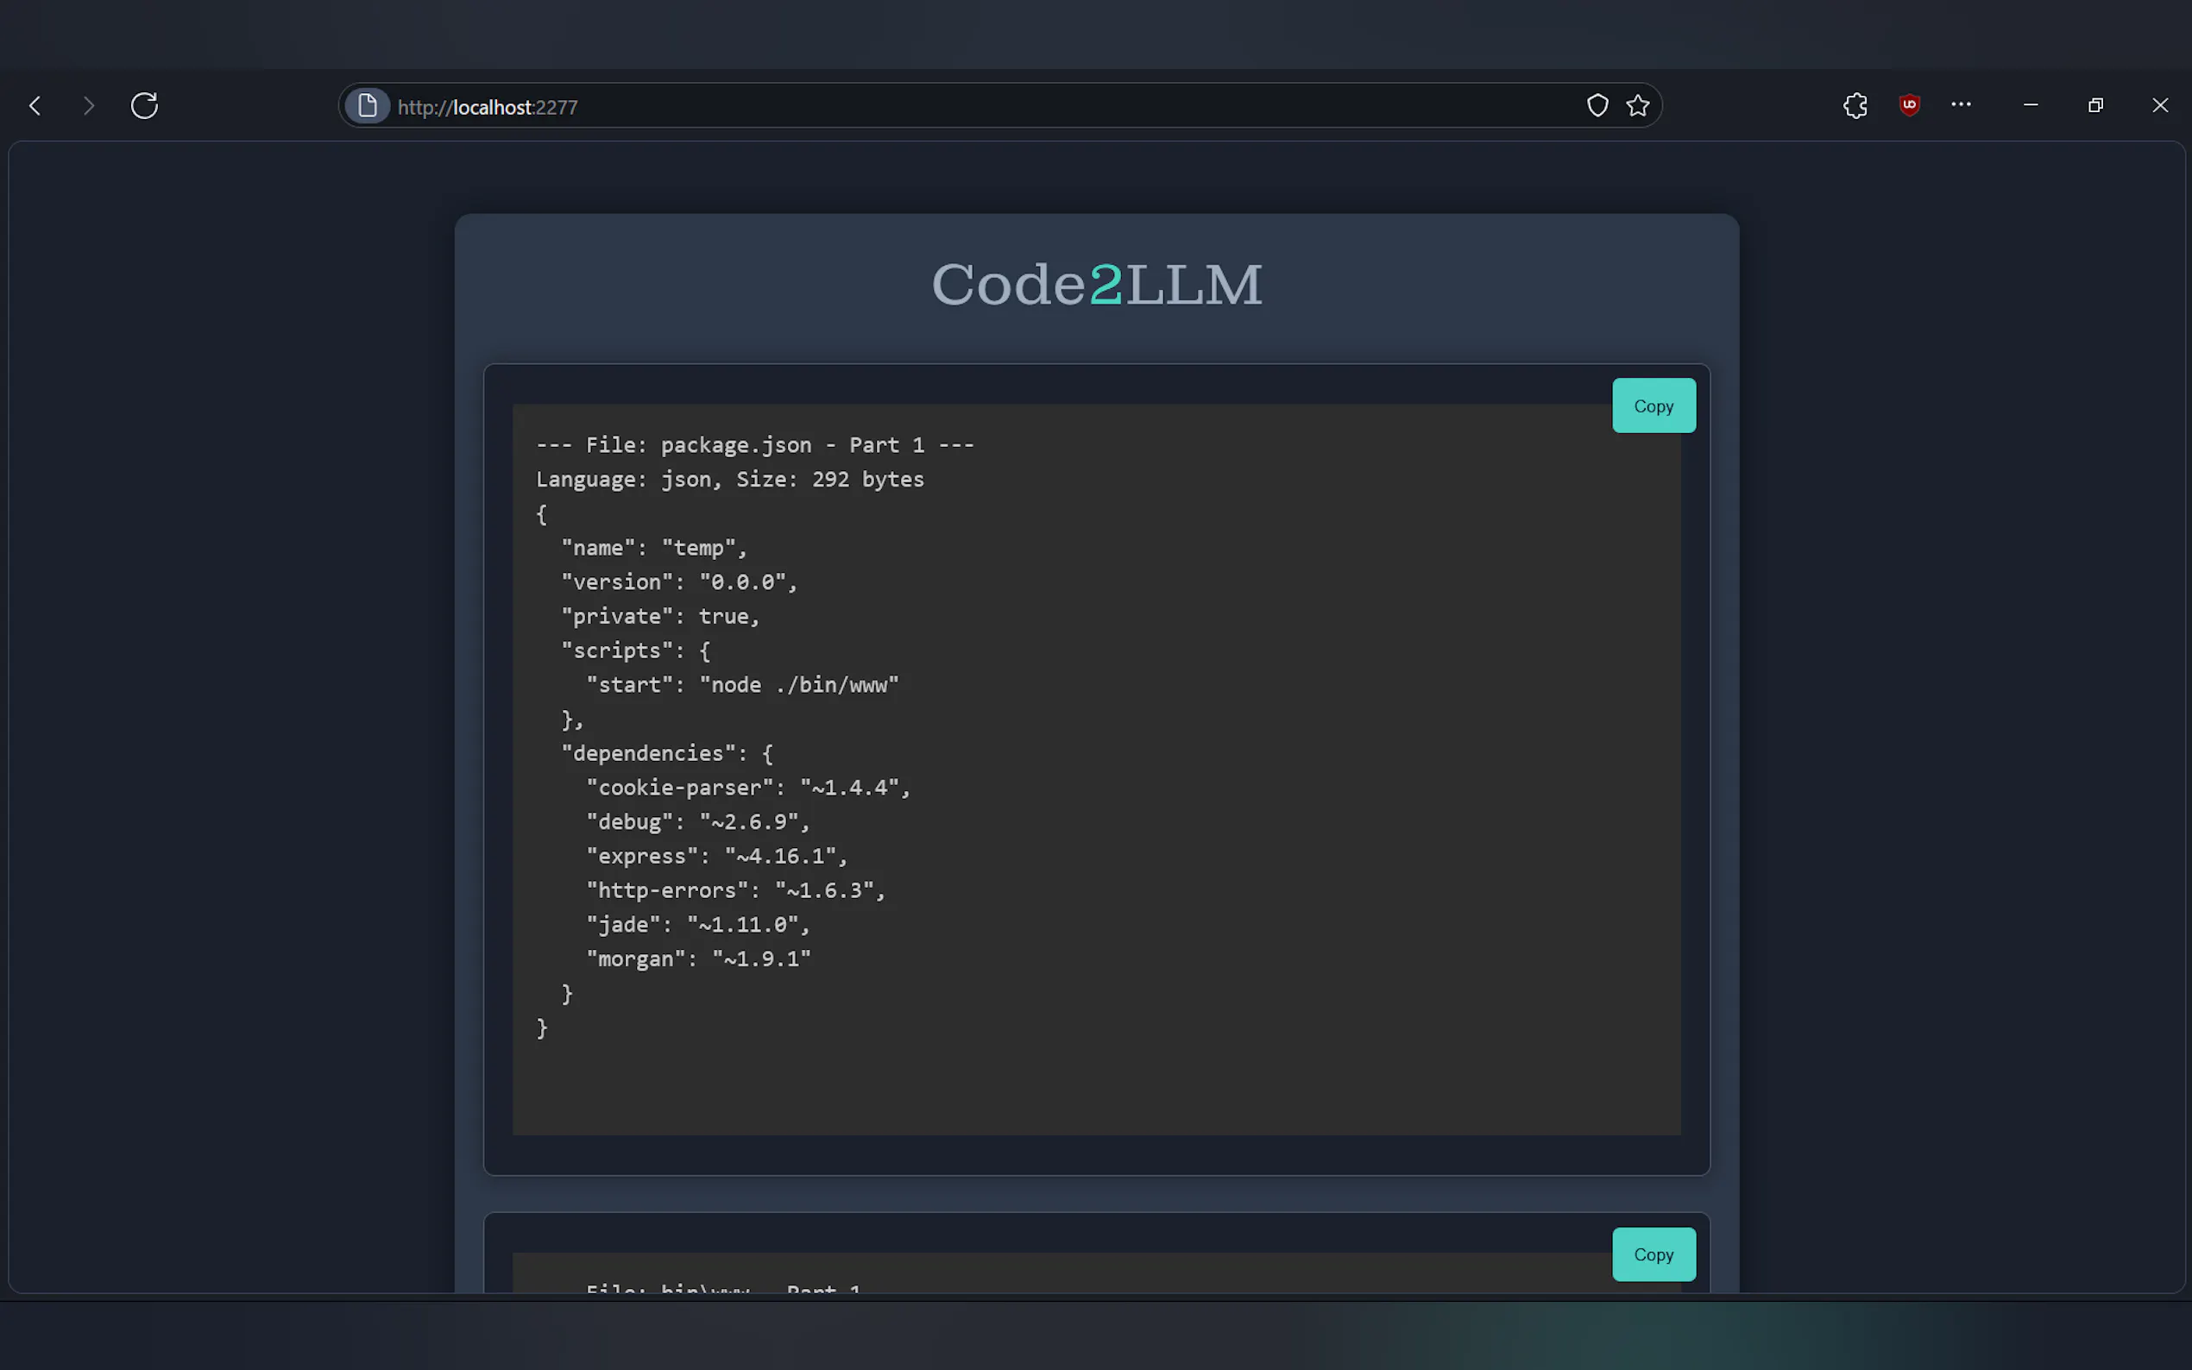Click the Language and Size info line
The image size is (2192, 1370).
point(729,480)
